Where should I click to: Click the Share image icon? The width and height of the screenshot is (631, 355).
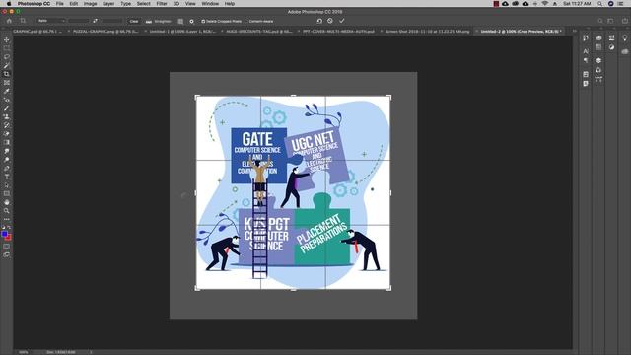tap(625, 21)
